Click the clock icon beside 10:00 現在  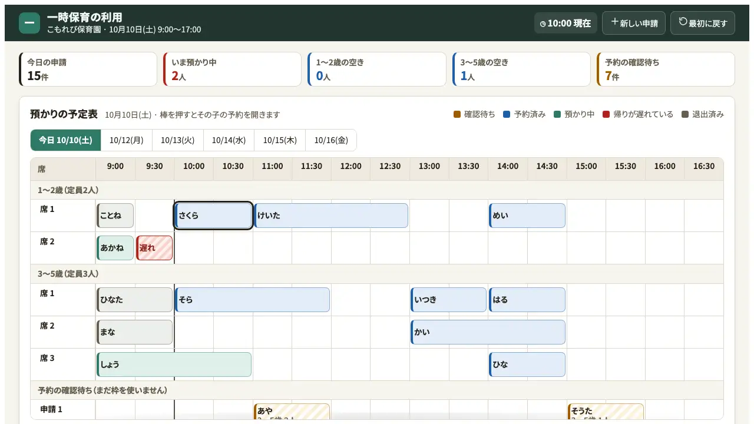pyautogui.click(x=543, y=24)
